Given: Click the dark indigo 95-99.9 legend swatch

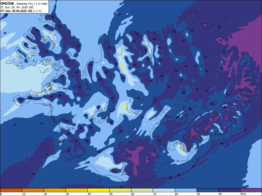Looking at the screenshot, I should pyautogui.click(x=230, y=190).
